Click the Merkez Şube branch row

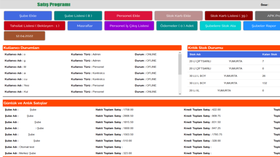click(142, 153)
